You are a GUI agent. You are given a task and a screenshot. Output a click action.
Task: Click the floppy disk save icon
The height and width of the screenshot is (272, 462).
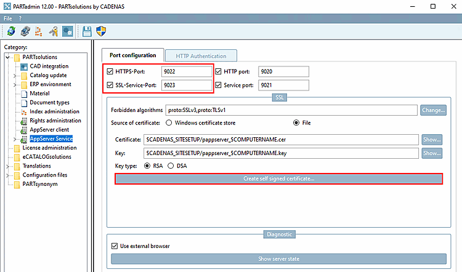[x=87, y=31]
